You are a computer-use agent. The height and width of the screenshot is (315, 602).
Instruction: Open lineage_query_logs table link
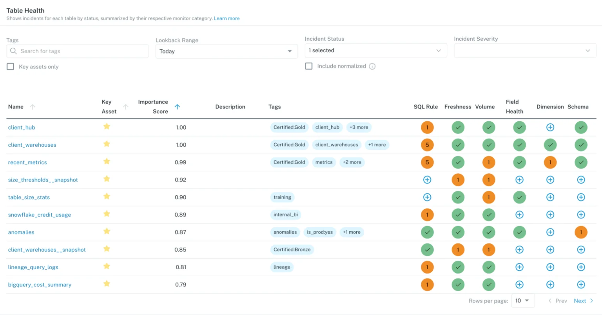[33, 267]
